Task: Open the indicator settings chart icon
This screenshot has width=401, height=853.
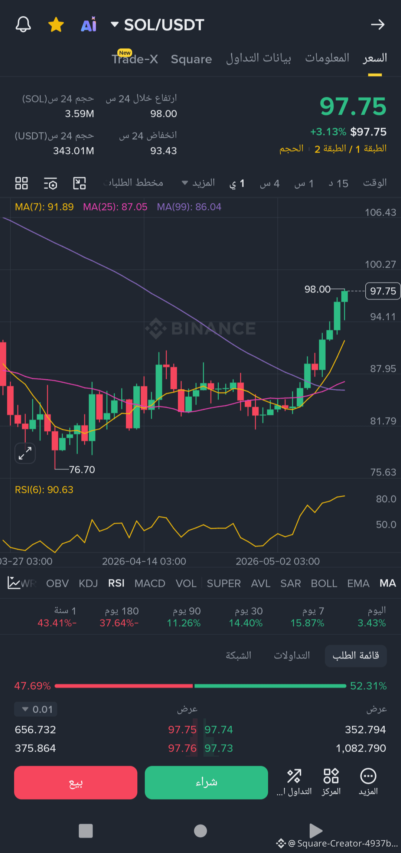Action: 14,583
